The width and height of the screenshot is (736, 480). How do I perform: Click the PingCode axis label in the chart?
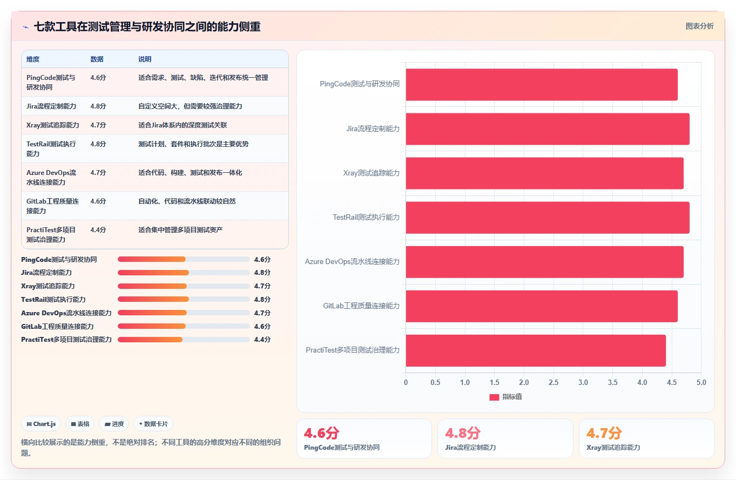[x=360, y=84]
